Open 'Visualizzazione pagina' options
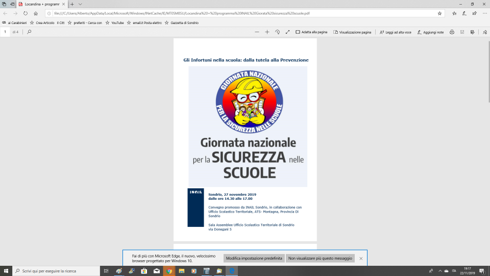The width and height of the screenshot is (490, 276). coord(352,32)
